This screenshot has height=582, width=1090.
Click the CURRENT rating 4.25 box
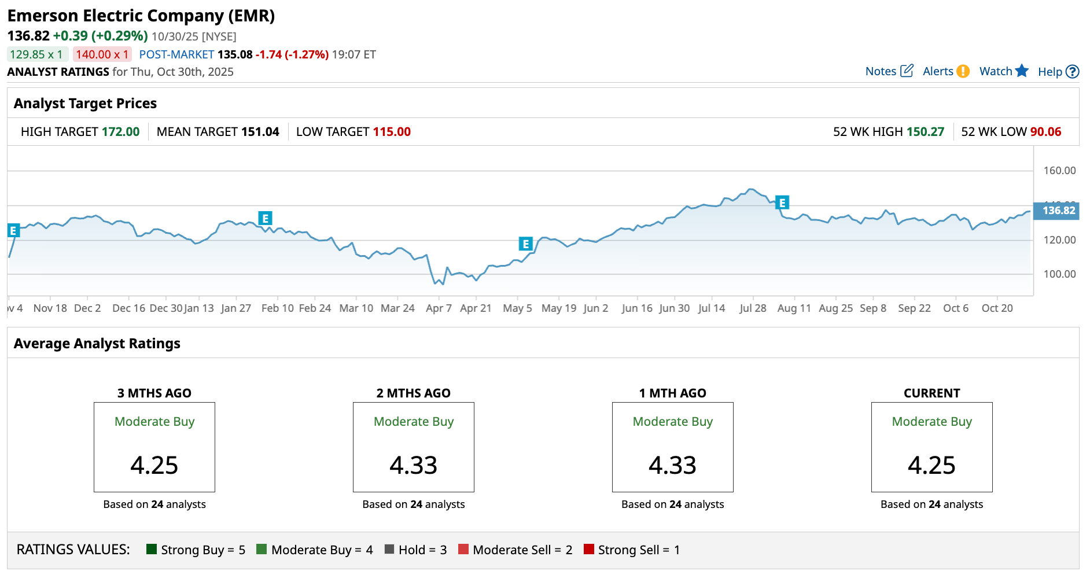tap(931, 447)
